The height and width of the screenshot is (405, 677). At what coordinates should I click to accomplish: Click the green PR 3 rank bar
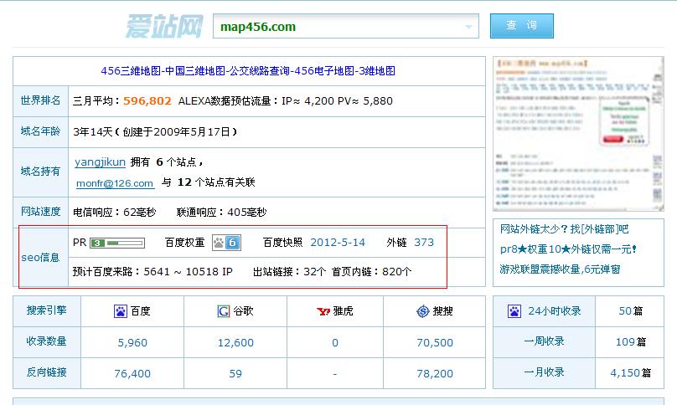click(117, 243)
